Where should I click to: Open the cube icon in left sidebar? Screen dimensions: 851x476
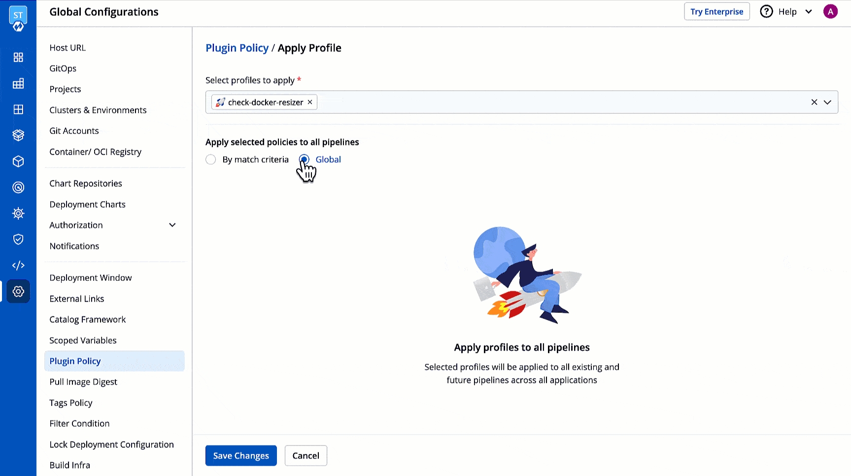(x=18, y=162)
